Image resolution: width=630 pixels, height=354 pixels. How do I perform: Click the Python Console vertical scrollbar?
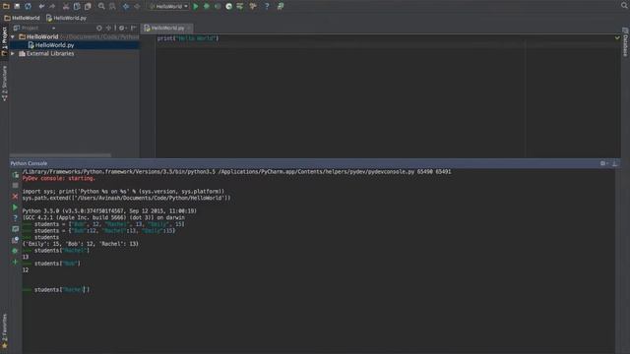coord(618,261)
